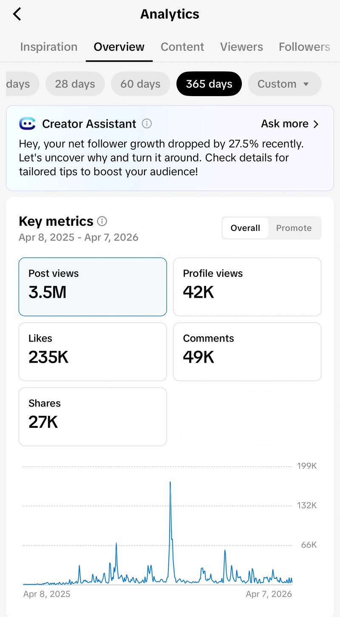340x617 pixels.
Task: Tap the Key metrics info icon
Action: pyautogui.click(x=102, y=221)
